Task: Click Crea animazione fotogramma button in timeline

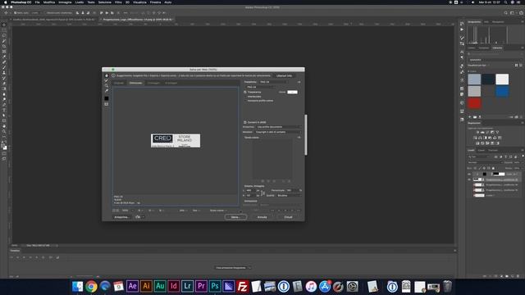Action: [231, 268]
